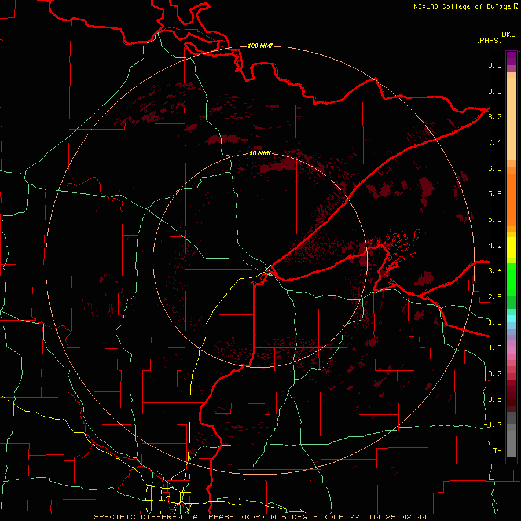Screen dimensions: 521x521
Task: Click the 8.2 scale label
Action: click(495, 116)
